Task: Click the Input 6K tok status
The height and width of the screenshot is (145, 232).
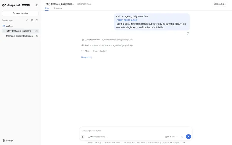Action: pos(167,142)
